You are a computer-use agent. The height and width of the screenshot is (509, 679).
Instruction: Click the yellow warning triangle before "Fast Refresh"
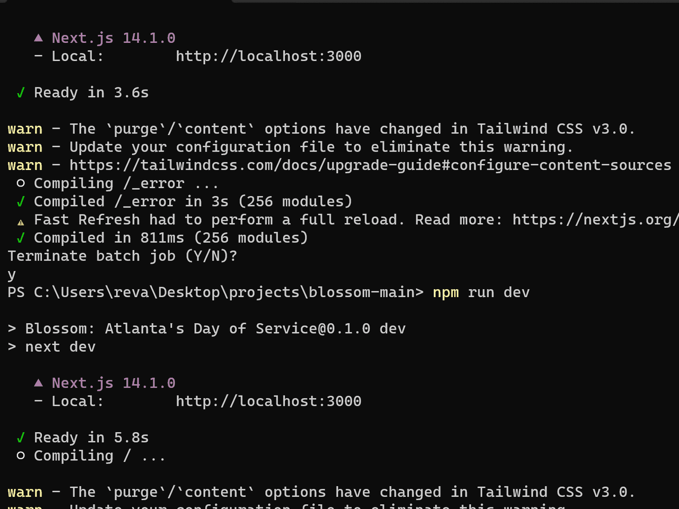pyautogui.click(x=21, y=221)
